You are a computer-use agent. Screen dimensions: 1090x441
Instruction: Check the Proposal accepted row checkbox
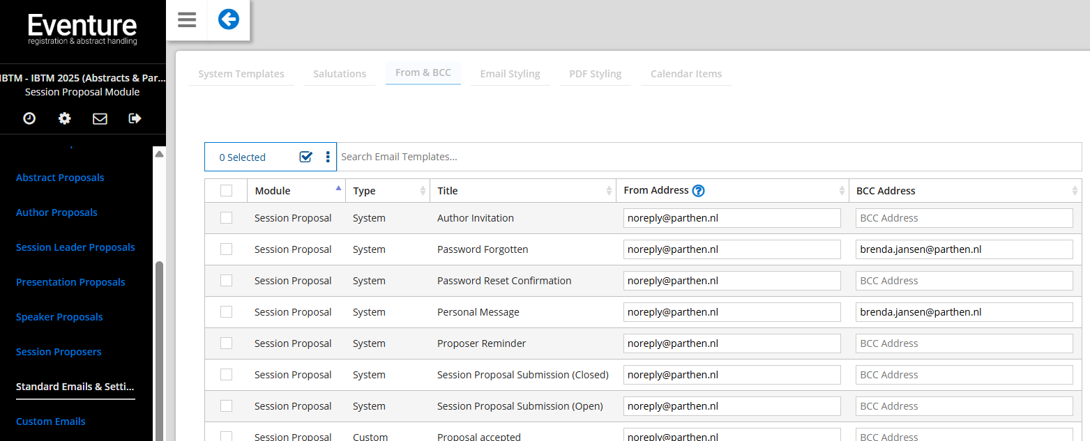pyautogui.click(x=226, y=436)
